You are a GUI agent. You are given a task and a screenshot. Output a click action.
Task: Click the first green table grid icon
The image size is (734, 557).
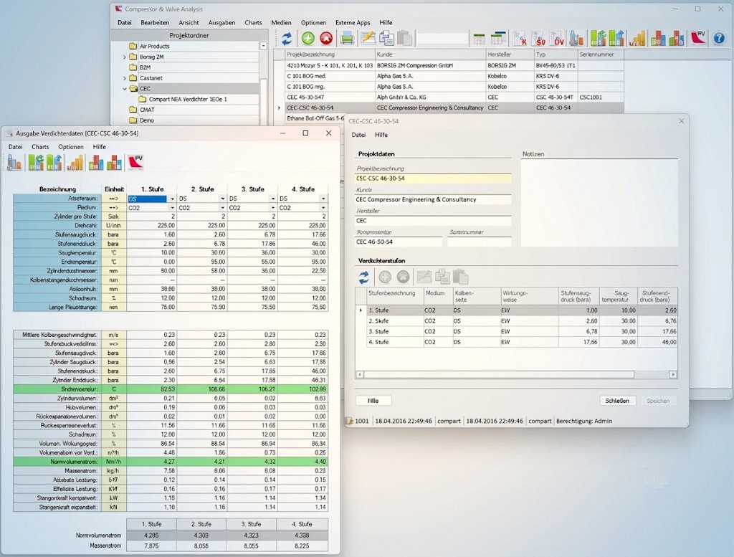coord(479,39)
